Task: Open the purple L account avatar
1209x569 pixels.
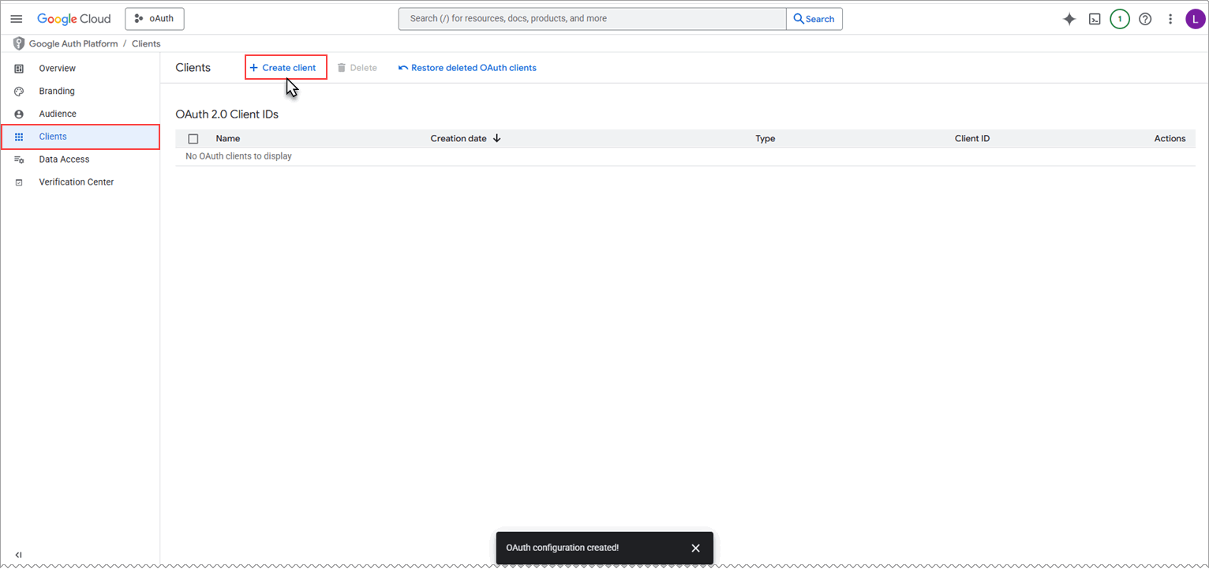Action: [1196, 19]
